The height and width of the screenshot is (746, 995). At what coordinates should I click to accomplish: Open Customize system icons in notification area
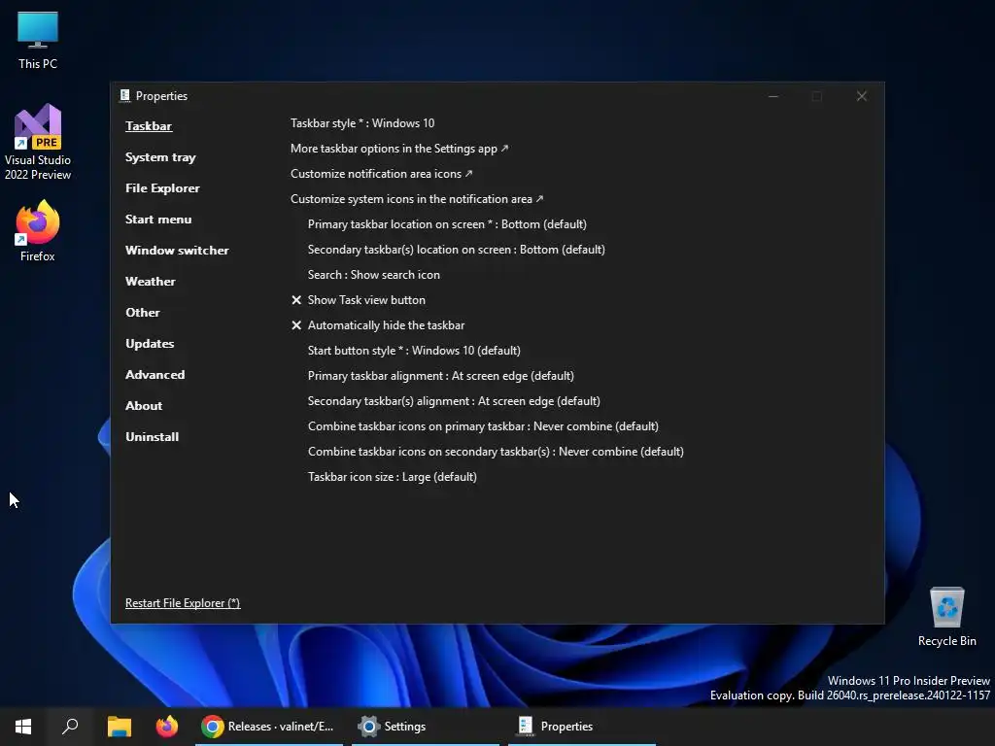coord(417,199)
